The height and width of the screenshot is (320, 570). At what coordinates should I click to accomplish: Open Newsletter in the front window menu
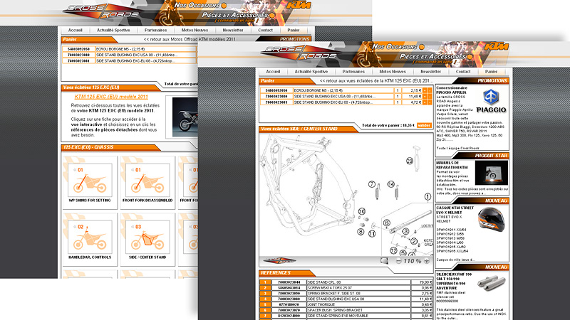click(x=431, y=72)
